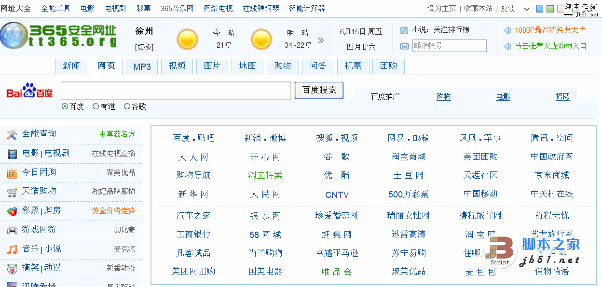
Task: Open the 中草药名方 link
Action: click(x=117, y=134)
